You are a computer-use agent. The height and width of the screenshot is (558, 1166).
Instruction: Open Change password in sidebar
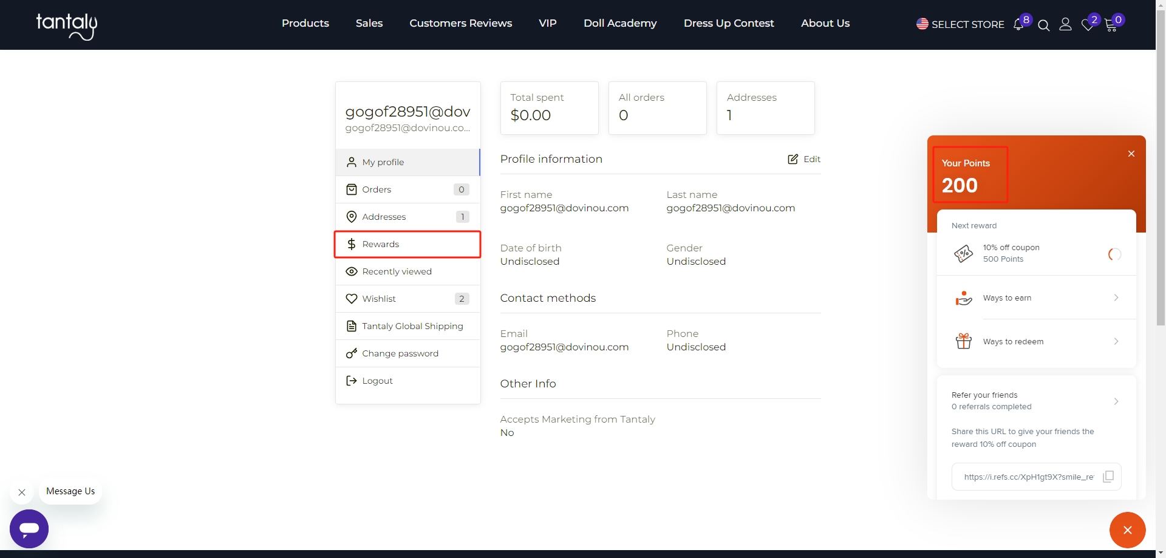(x=407, y=353)
